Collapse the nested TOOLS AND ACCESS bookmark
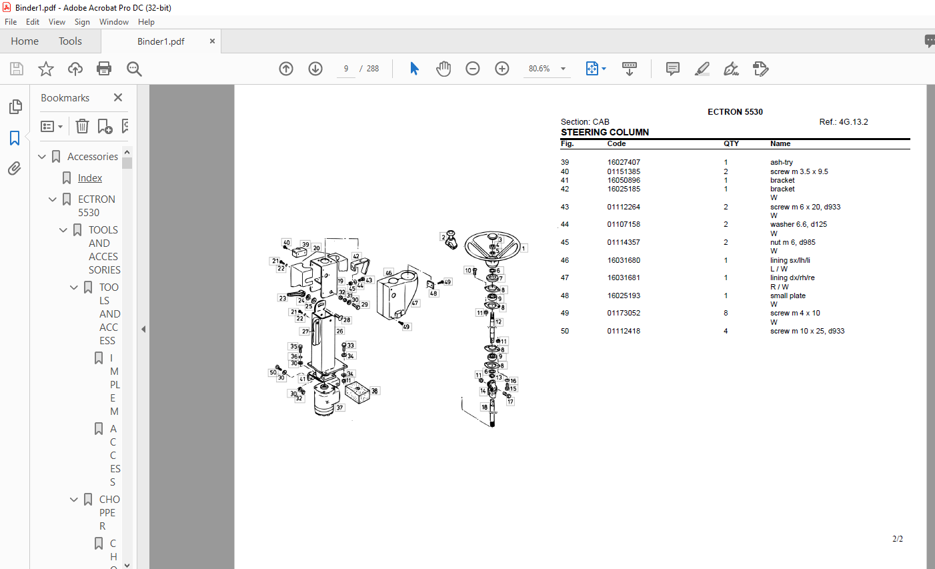The width and height of the screenshot is (935, 569). [x=74, y=288]
